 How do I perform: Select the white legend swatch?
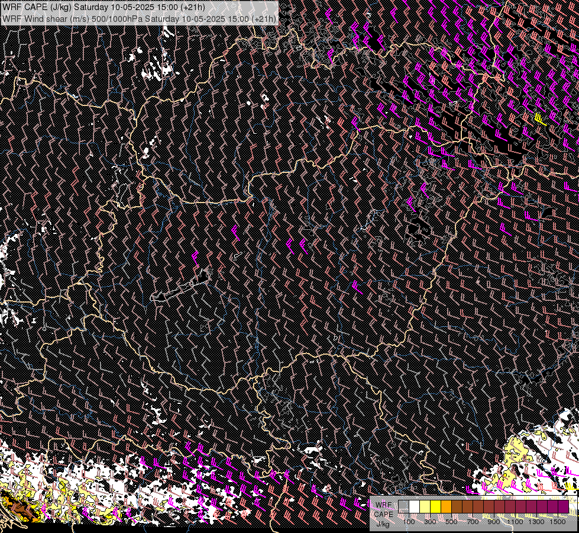[x=415, y=507]
